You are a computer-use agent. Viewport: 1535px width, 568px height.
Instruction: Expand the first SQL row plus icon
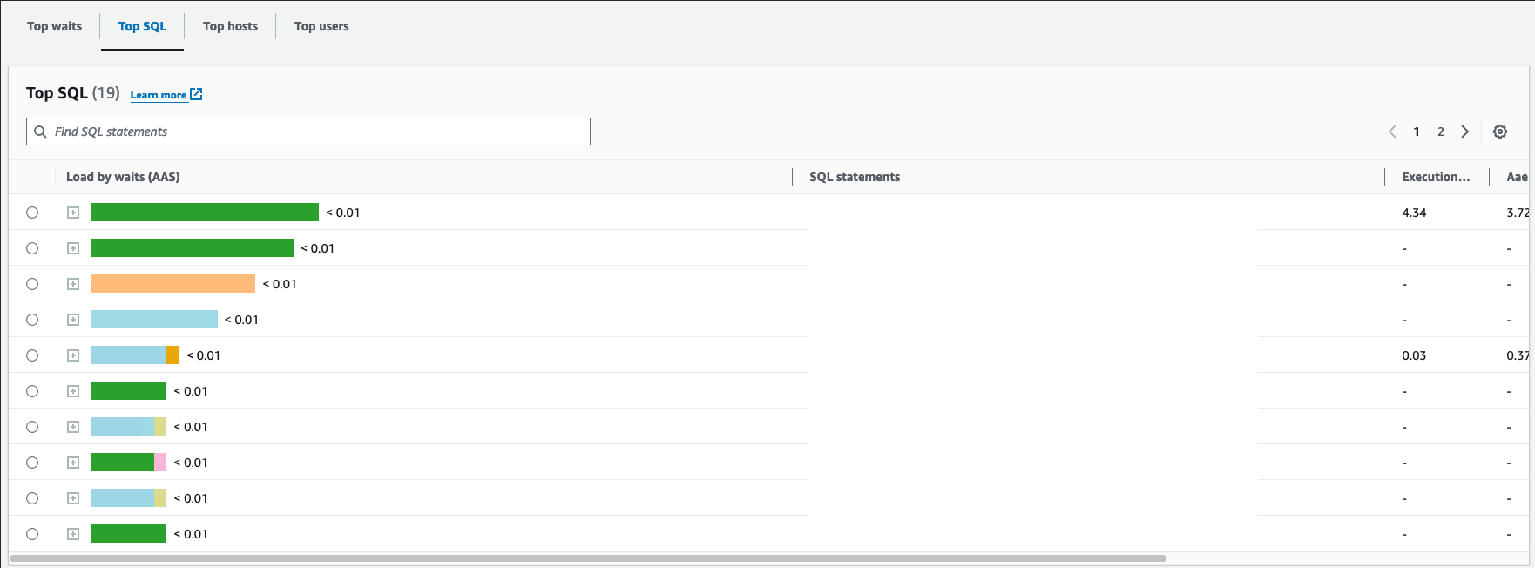(x=73, y=213)
